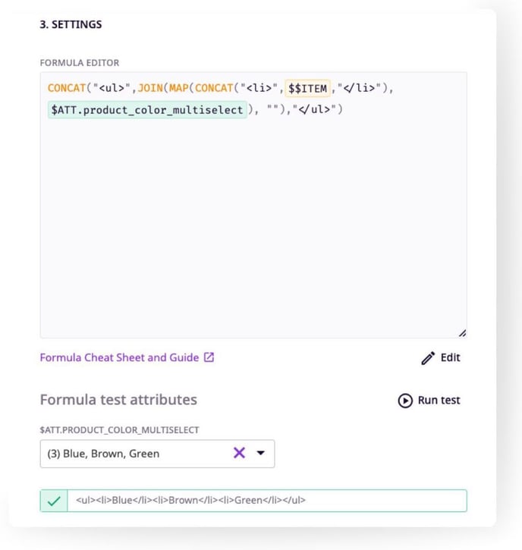This screenshot has height=550, width=522.
Task: Click the $ATT.PRODUCT_COLOR_MULTISELECT field label
Action: [119, 430]
